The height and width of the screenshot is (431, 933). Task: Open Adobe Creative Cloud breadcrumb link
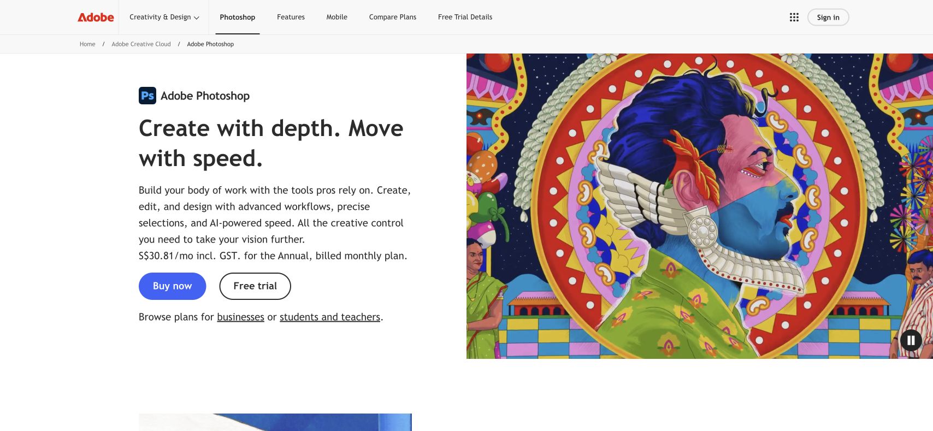141,44
